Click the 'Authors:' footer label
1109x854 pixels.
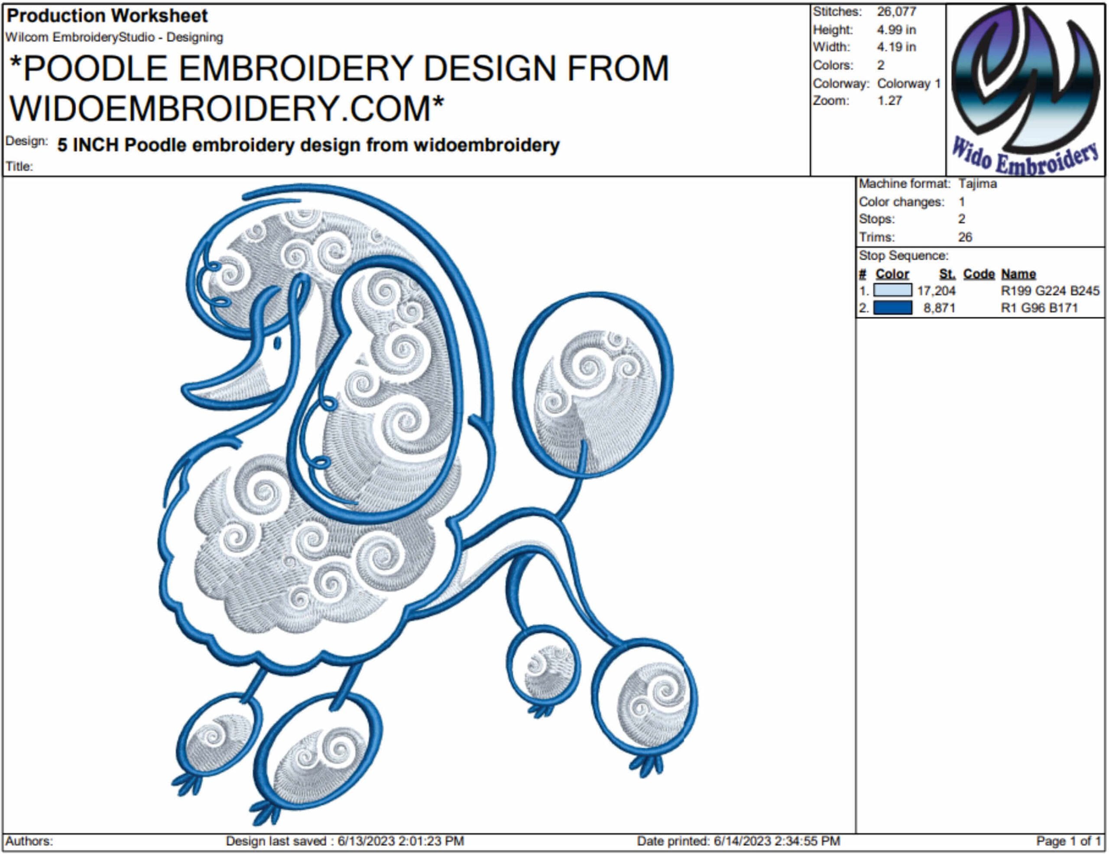[29, 841]
